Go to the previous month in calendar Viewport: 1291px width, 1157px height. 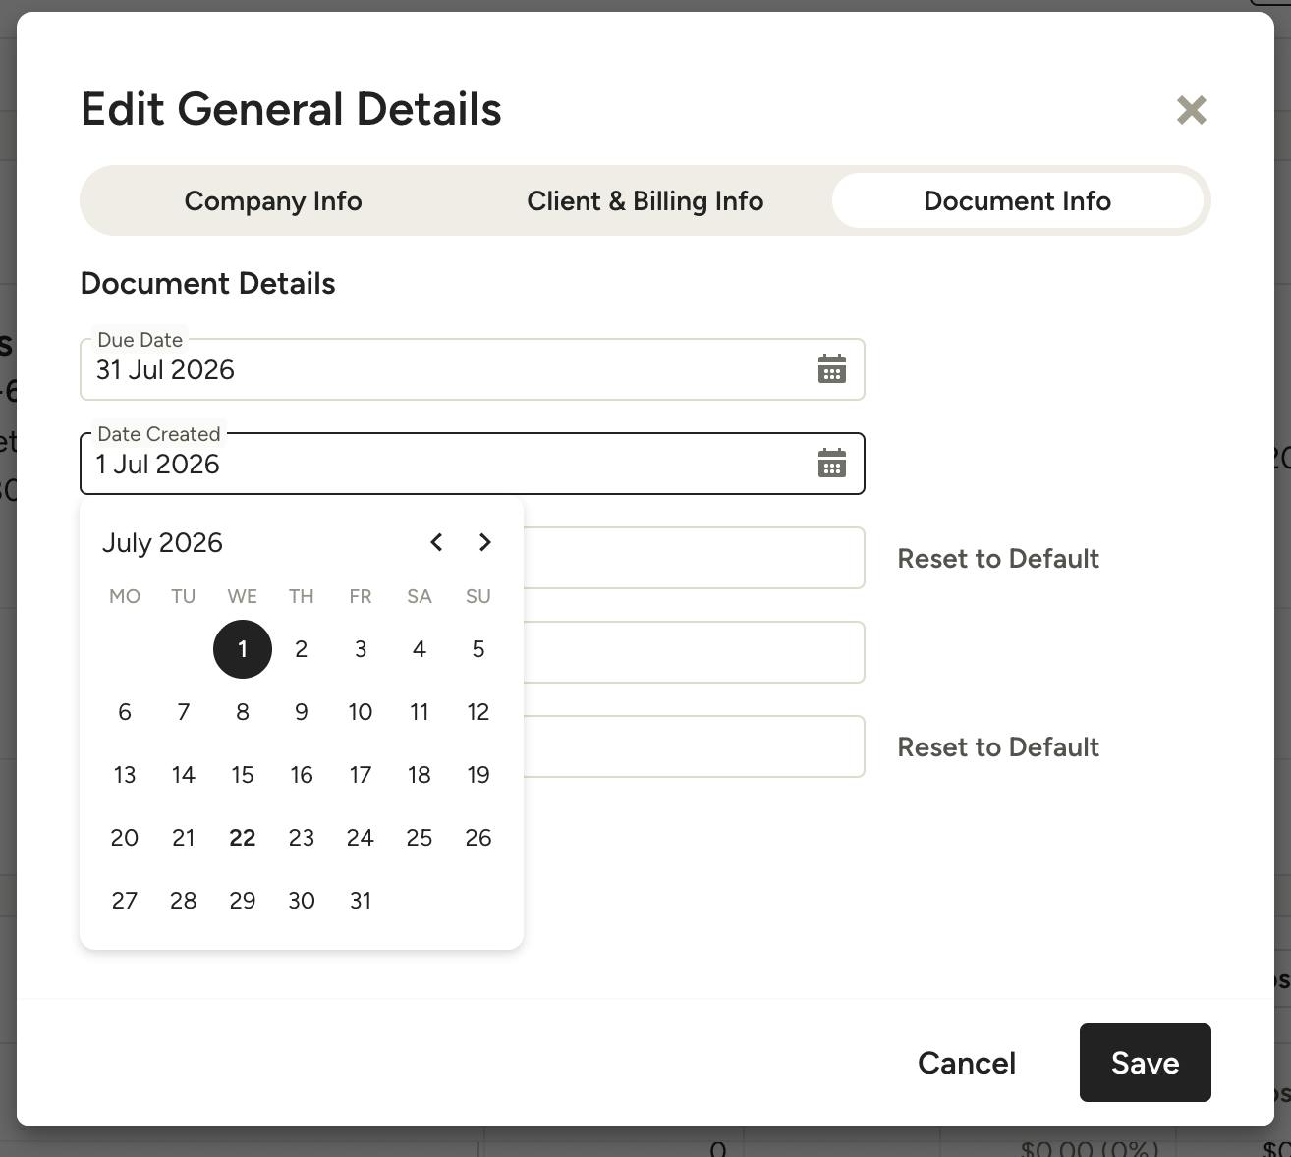click(x=436, y=542)
